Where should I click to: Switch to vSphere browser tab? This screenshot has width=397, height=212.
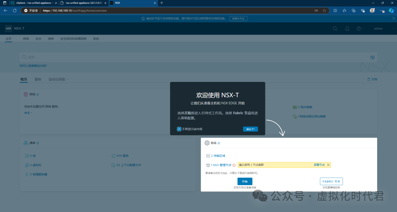pos(33,3)
